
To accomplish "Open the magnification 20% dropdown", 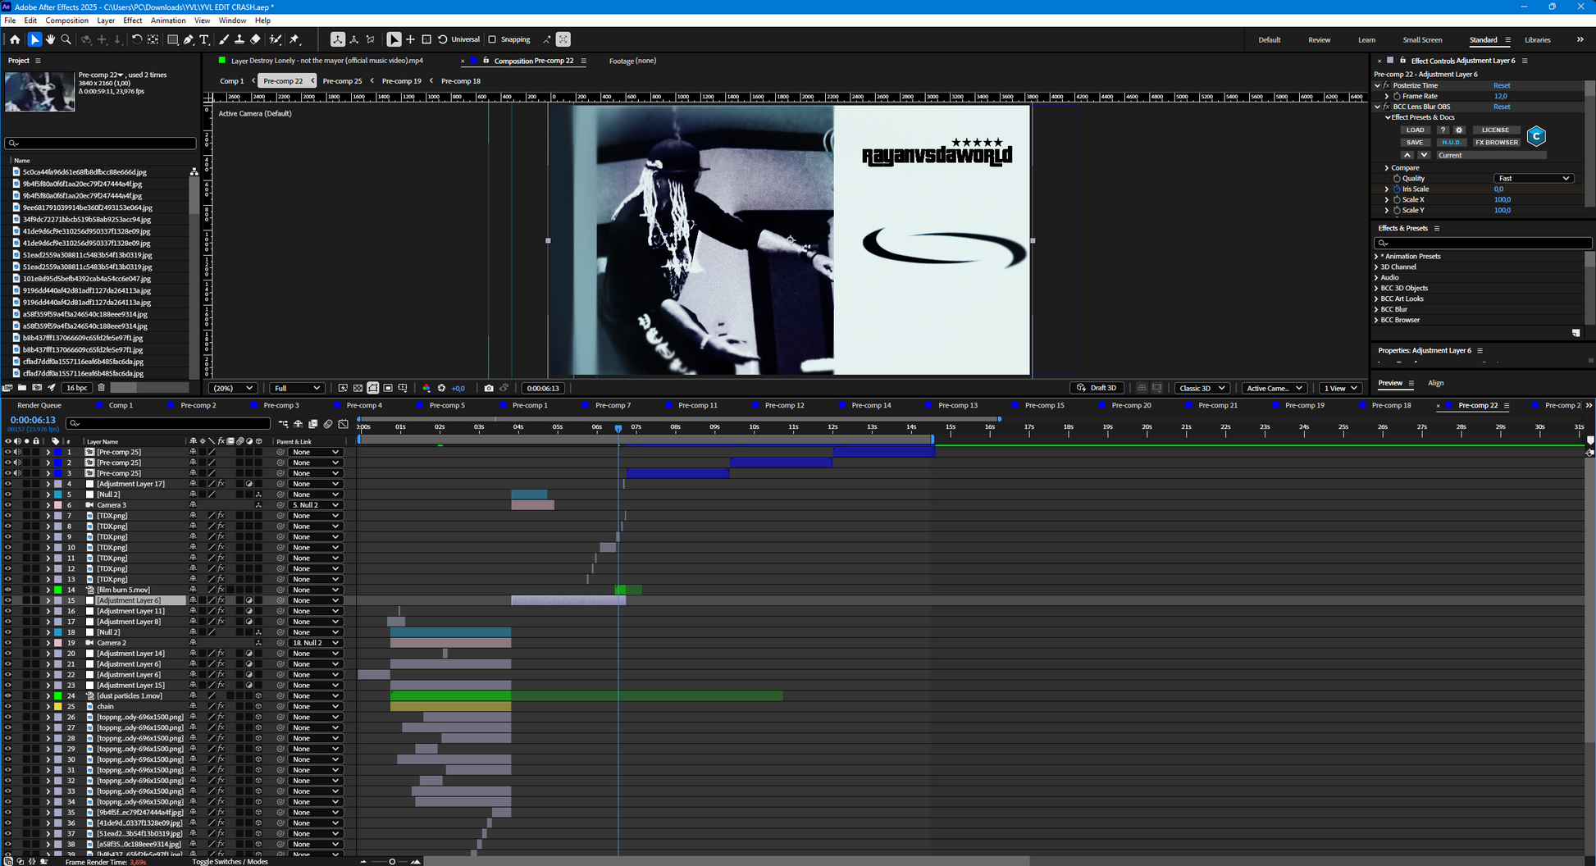I will pyautogui.click(x=233, y=388).
